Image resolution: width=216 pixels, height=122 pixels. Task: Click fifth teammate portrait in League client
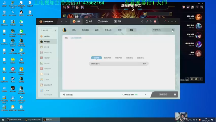198,53
